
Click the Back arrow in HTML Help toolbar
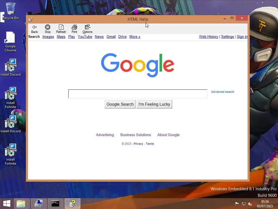[34, 29]
